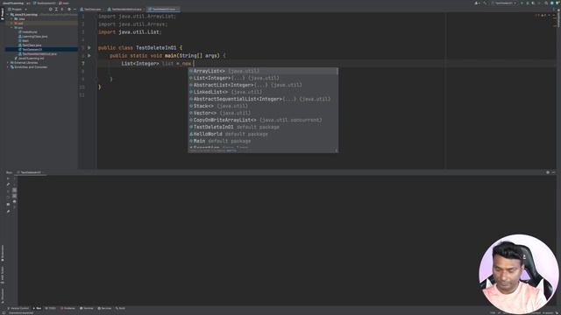Run the TestDeleteIn01 class from gutter
The width and height of the screenshot is (561, 315).
[x=89, y=47]
